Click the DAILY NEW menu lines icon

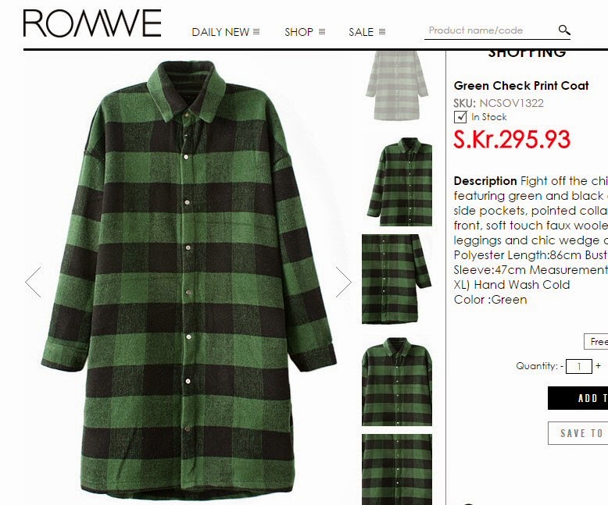coord(256,32)
